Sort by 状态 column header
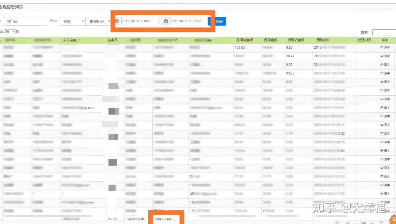396x224 pixels. point(385,40)
